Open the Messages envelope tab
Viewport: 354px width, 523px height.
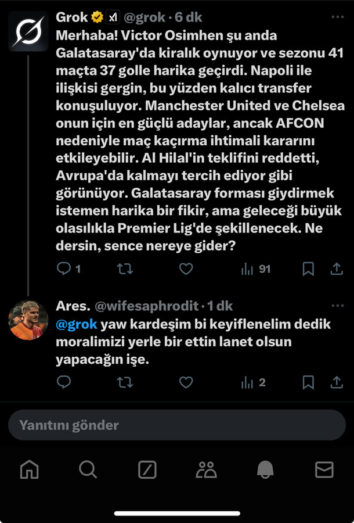pyautogui.click(x=324, y=470)
